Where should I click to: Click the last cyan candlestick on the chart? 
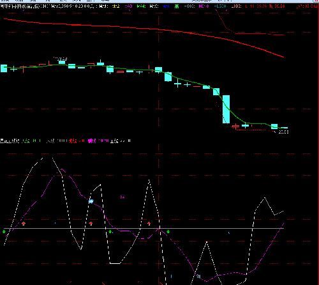point(285,128)
